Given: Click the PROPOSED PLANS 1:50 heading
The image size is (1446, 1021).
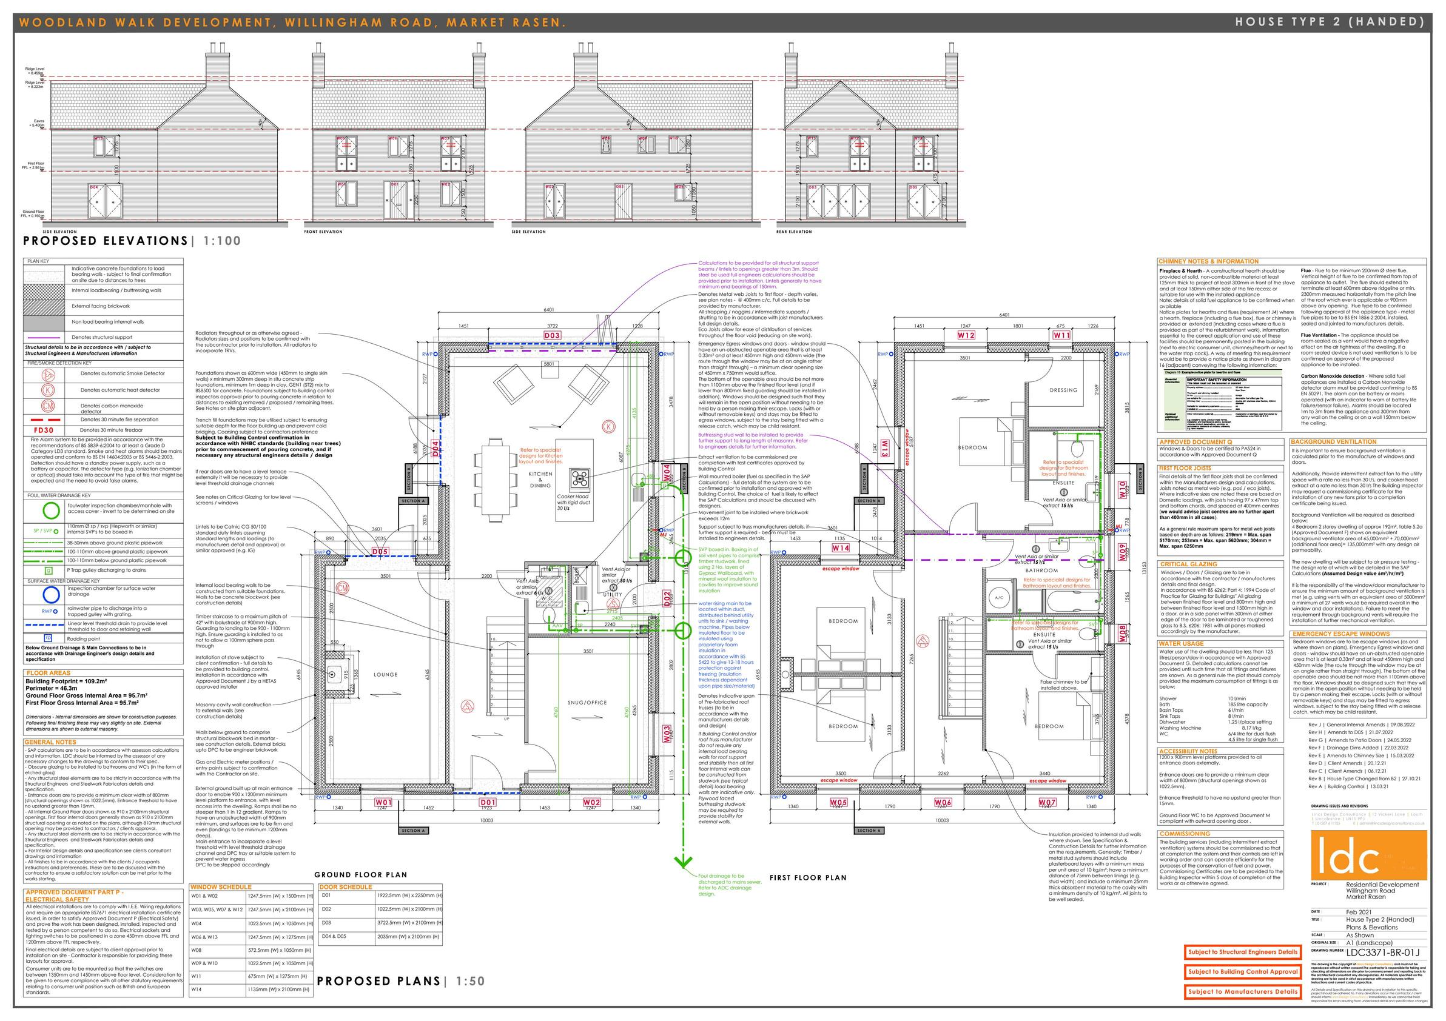Looking at the screenshot, I should coord(401,981).
